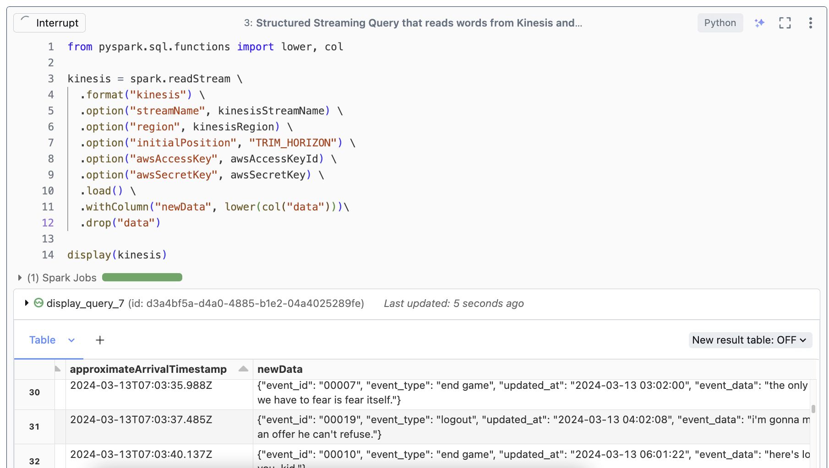
Task: Toggle New result table OFF setting
Action: tap(750, 340)
